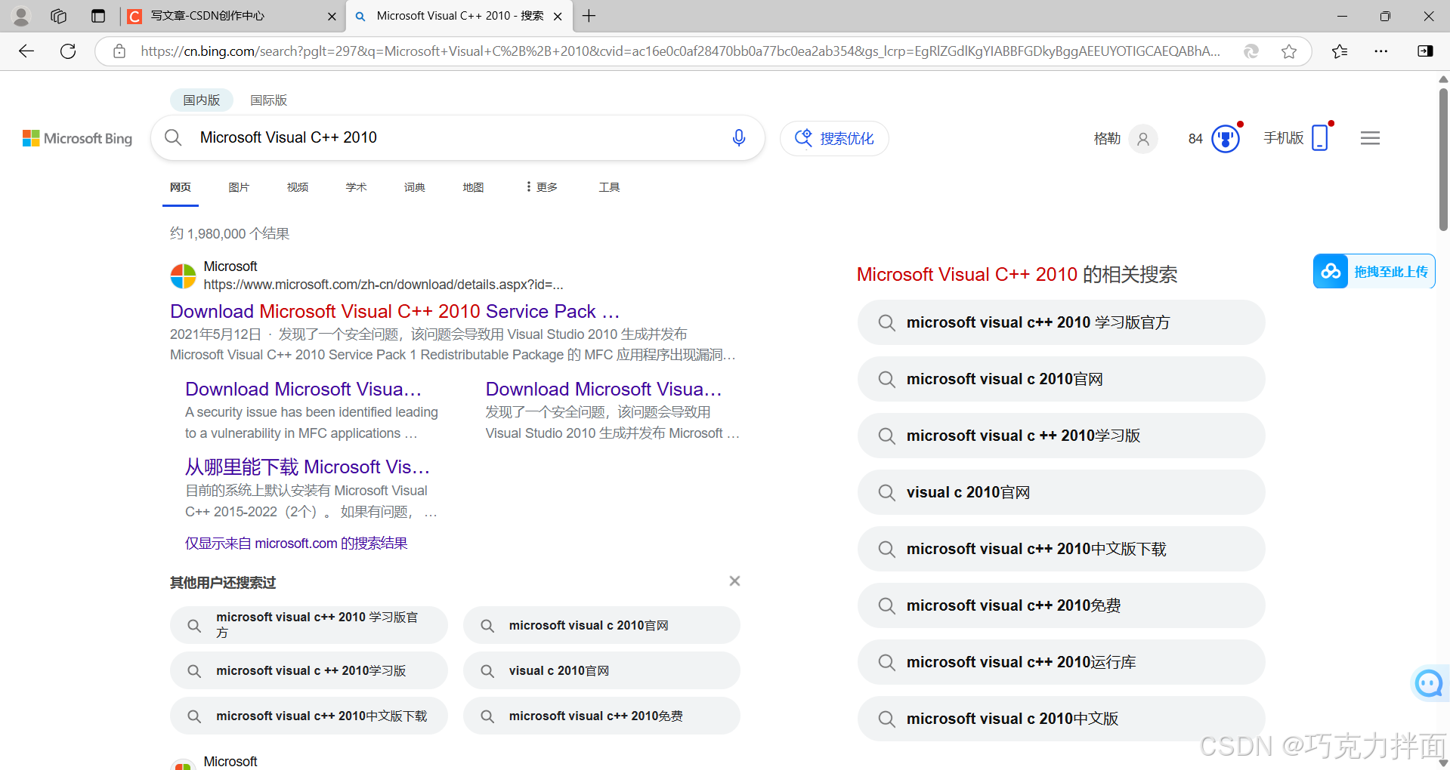Viewport: 1450px width, 770px height.
Task: Expand the 更多 dropdown menu
Action: click(x=542, y=187)
